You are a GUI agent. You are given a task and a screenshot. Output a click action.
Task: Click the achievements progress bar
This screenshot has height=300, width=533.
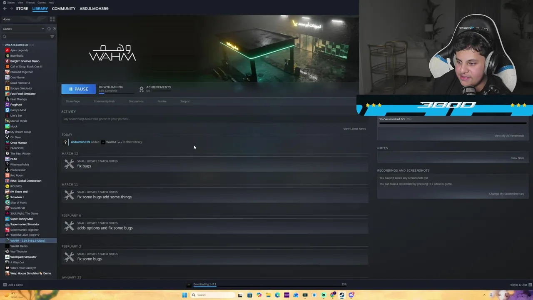pos(453,123)
